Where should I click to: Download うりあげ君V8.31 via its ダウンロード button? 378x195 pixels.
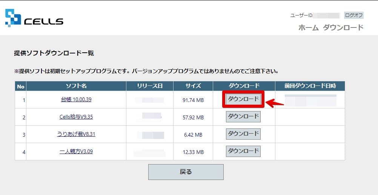pyautogui.click(x=243, y=134)
